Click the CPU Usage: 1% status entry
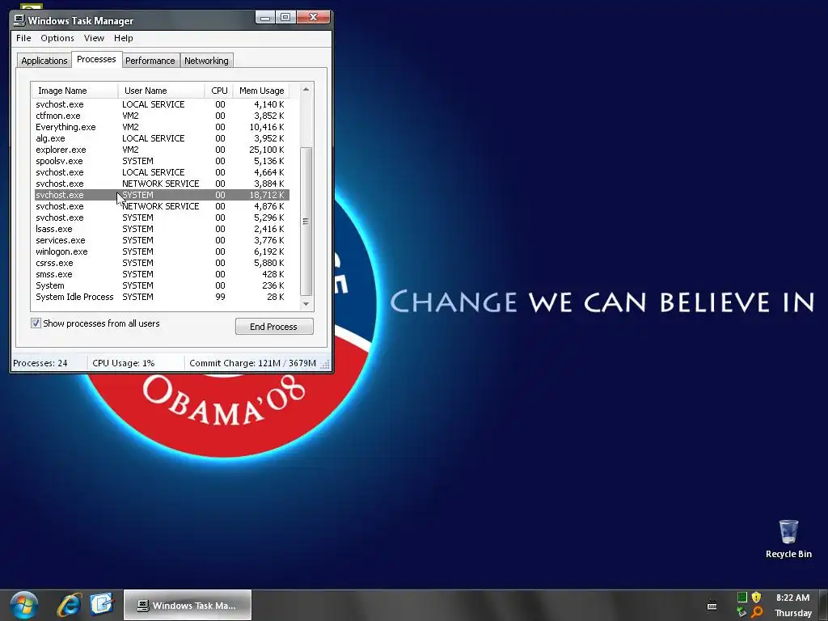Image resolution: width=828 pixels, height=621 pixels. (x=136, y=363)
